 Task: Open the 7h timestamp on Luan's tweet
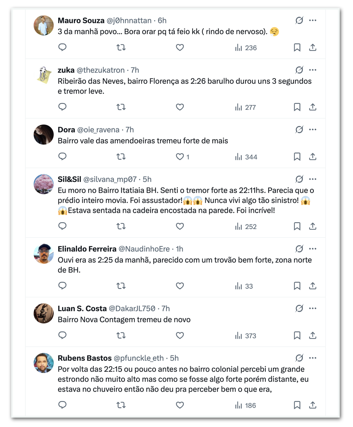point(166,308)
